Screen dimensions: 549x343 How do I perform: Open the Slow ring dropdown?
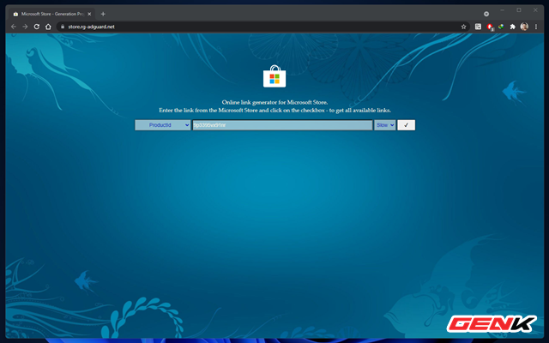[385, 125]
